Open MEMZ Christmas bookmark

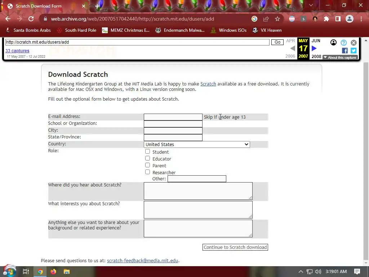coord(126,30)
